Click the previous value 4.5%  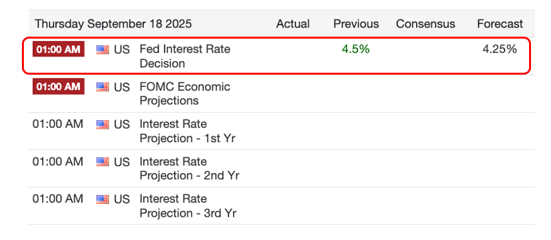coord(356,49)
